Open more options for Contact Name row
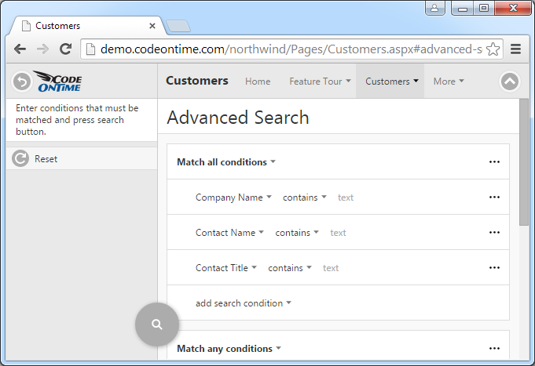The width and height of the screenshot is (535, 366). [x=494, y=233]
